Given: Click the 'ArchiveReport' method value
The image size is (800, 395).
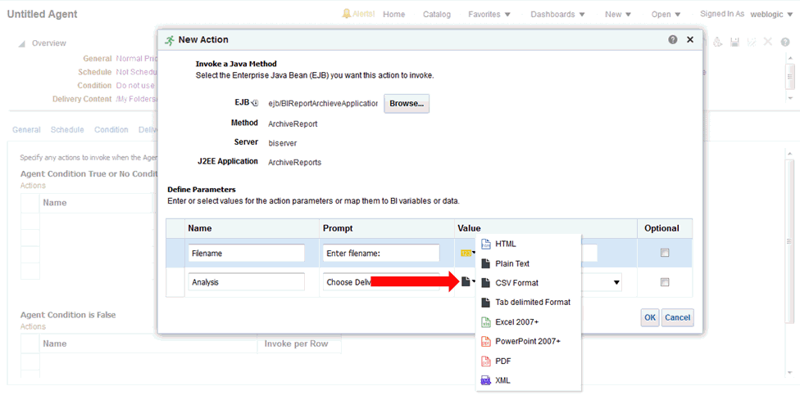Looking at the screenshot, I should pyautogui.click(x=293, y=123).
